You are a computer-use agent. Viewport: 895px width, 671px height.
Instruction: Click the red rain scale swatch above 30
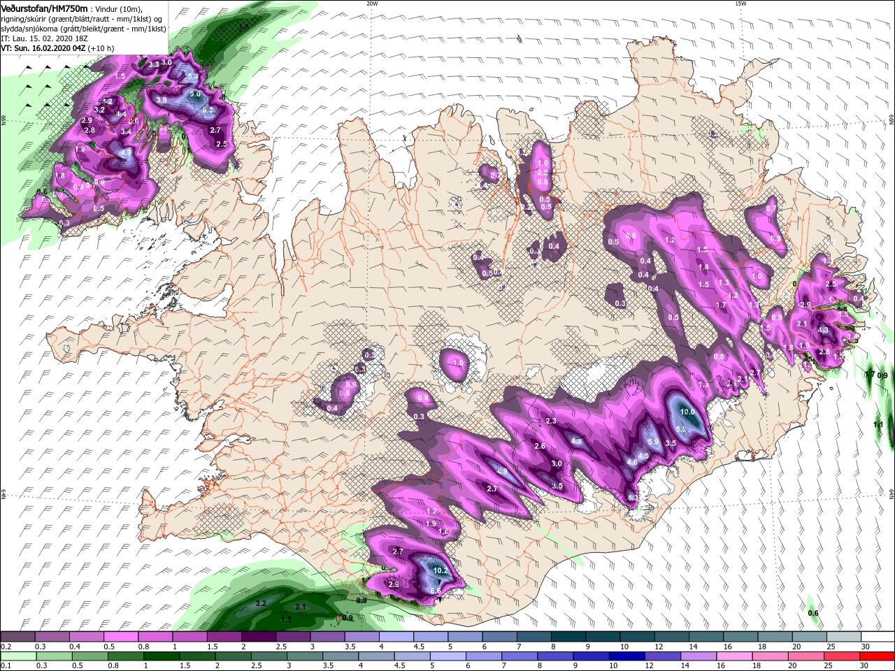tap(877, 656)
